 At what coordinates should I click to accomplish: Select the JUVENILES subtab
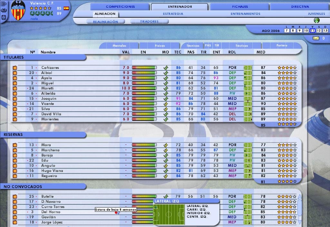[x=316, y=14]
